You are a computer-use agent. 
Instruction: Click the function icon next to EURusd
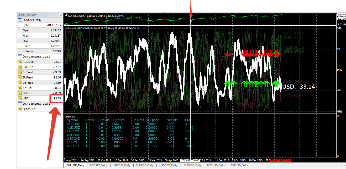pyautogui.click(x=20, y=77)
